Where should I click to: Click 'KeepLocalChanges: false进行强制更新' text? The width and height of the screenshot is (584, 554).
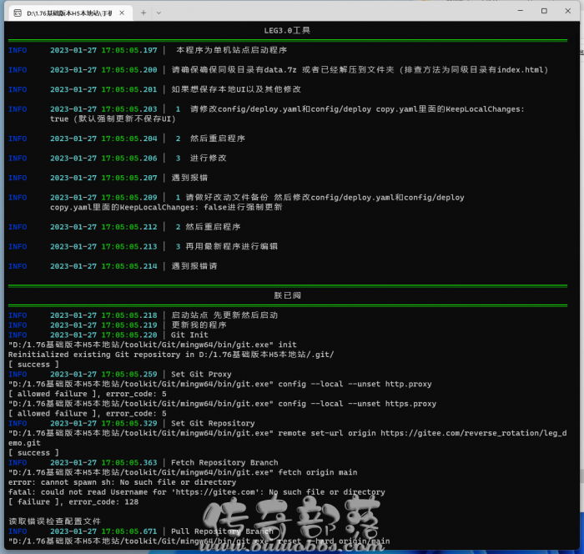(x=201, y=207)
